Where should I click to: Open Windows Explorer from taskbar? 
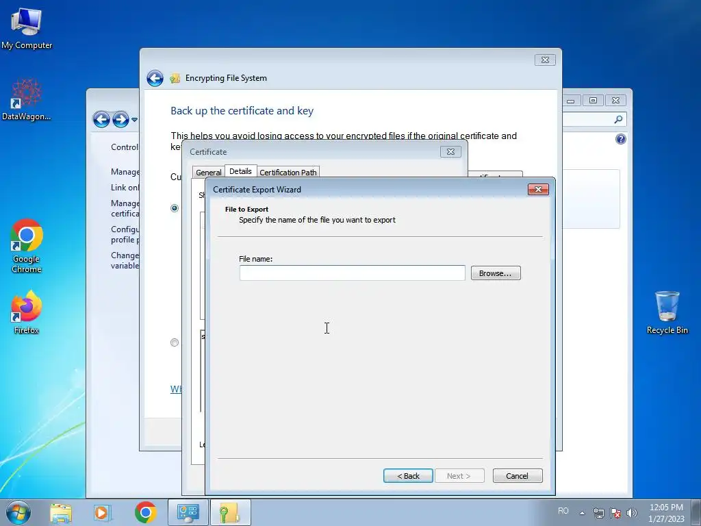tap(61, 512)
